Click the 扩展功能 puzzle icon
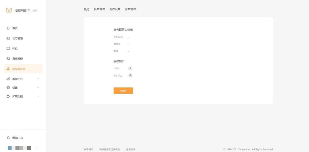Image resolution: width=309 pixels, height=152 pixels. (8, 96)
